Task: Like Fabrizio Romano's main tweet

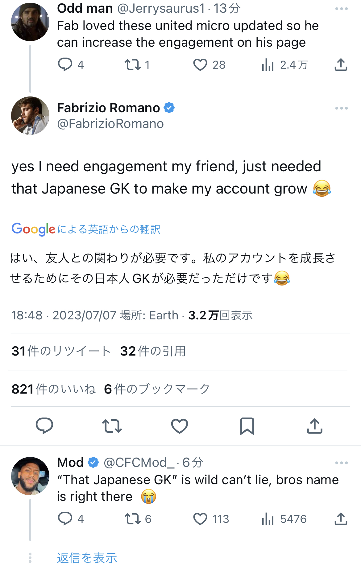Action: click(180, 426)
